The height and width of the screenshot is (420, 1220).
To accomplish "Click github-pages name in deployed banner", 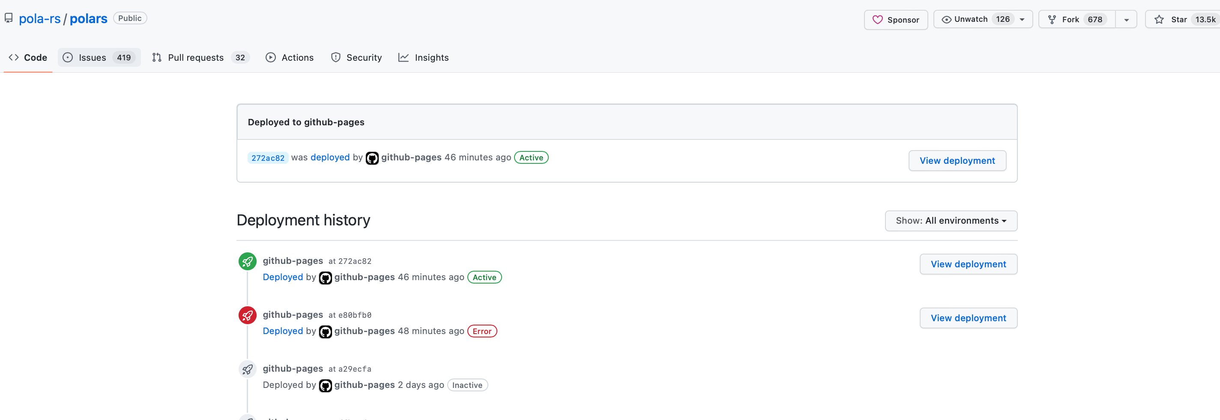I will click(411, 157).
